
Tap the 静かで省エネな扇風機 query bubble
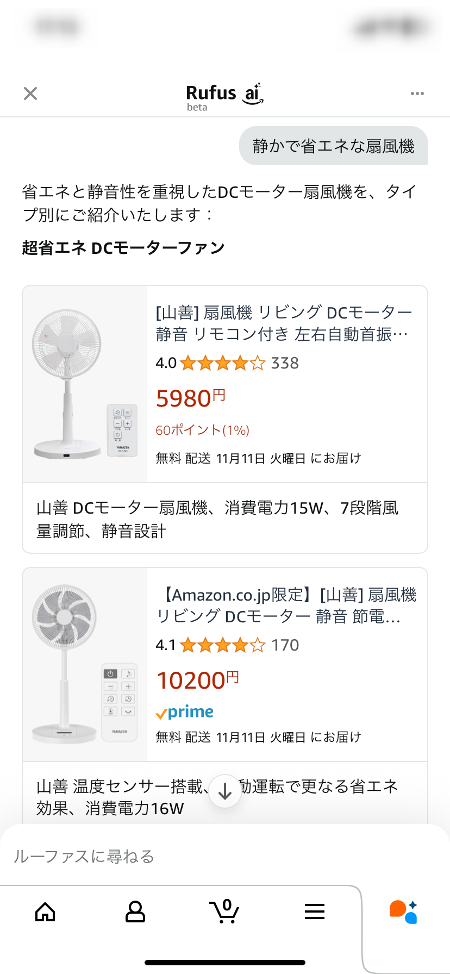click(x=333, y=146)
